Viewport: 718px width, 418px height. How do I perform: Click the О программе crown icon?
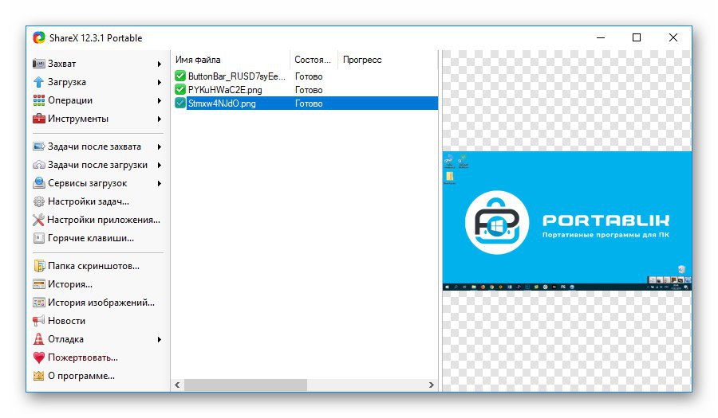pos(39,376)
